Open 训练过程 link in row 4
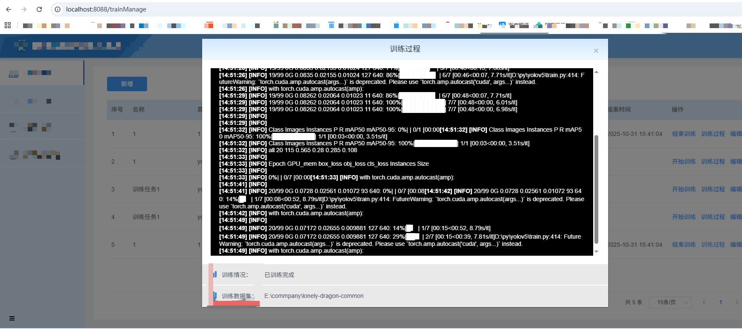 click(713, 217)
